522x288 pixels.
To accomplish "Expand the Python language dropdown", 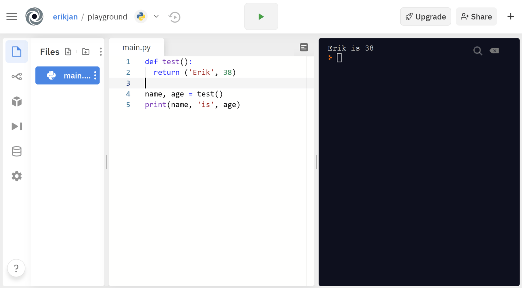I will [x=156, y=16].
